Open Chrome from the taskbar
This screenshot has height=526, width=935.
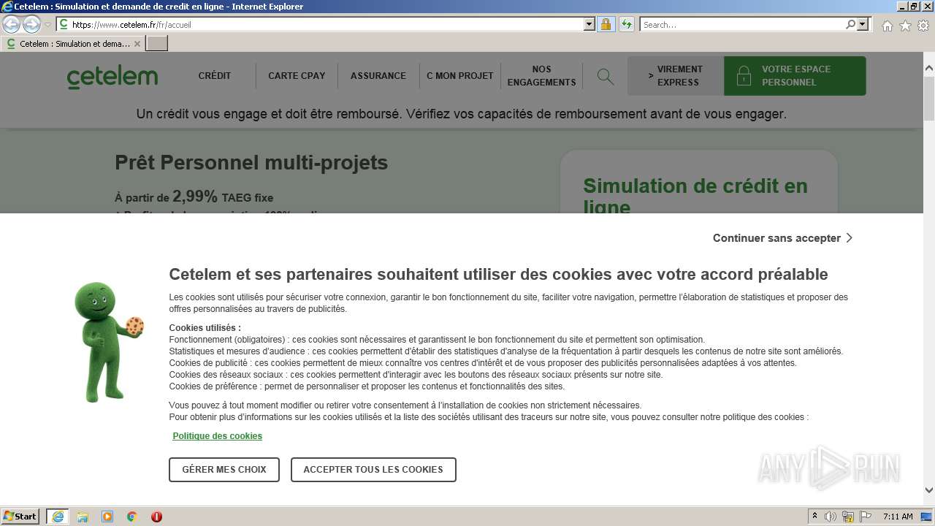click(131, 517)
